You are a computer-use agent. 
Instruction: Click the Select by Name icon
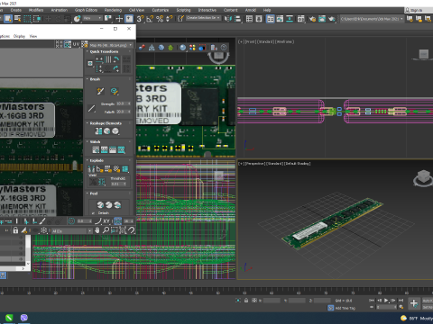(18, 19)
